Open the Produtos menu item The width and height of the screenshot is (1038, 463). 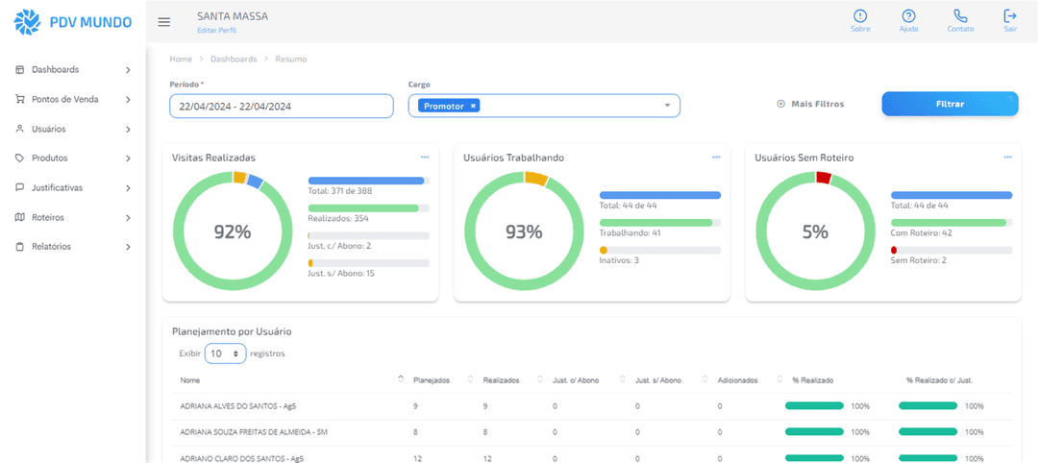pyautogui.click(x=73, y=158)
